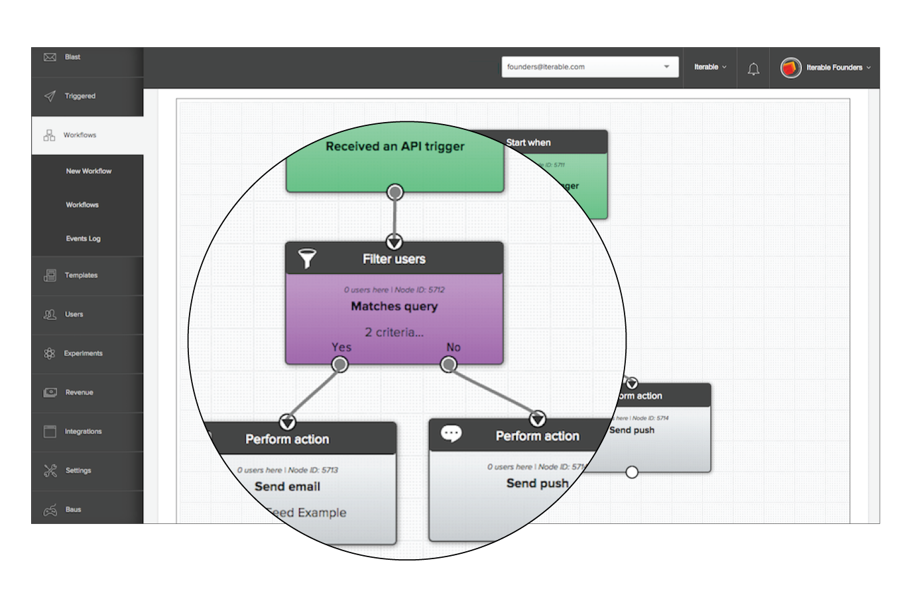Click the Templates icon in sidebar
This screenshot has width=907, height=589.
pos(50,275)
